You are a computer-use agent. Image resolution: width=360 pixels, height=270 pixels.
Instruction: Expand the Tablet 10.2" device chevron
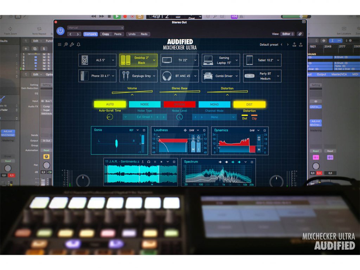tap(278, 60)
